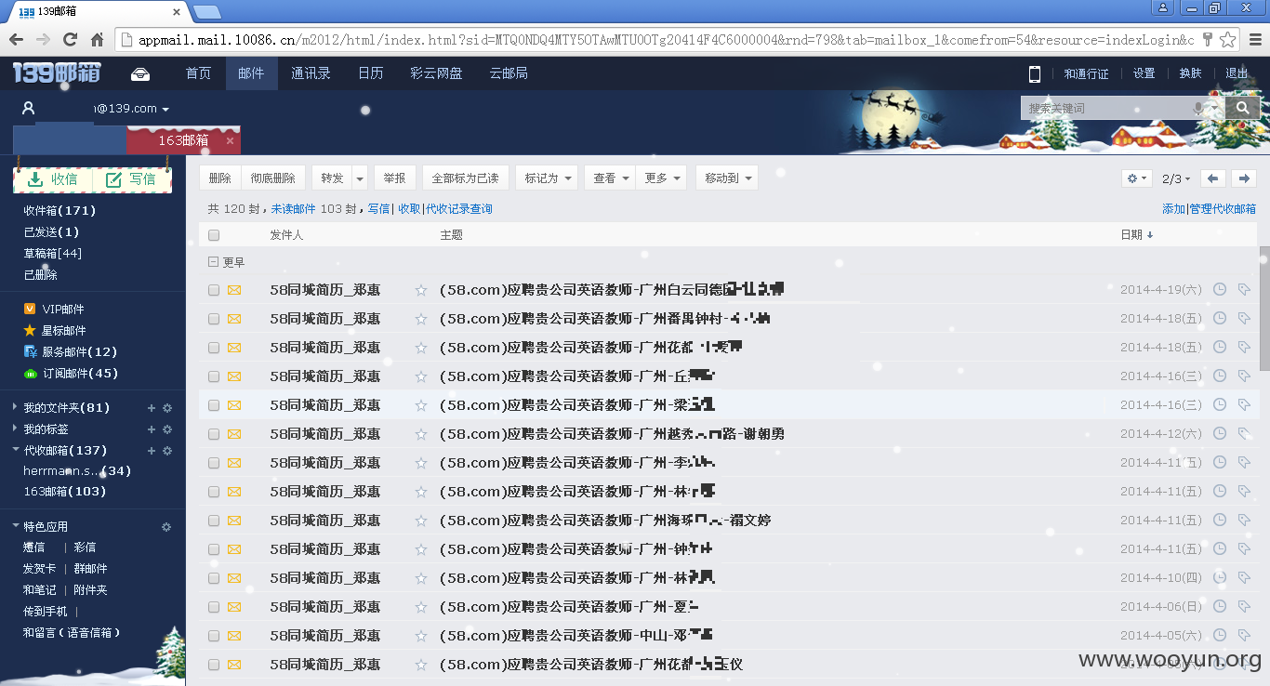
Task: Open the settings gear next to 我的文件夹
Action: (x=167, y=408)
